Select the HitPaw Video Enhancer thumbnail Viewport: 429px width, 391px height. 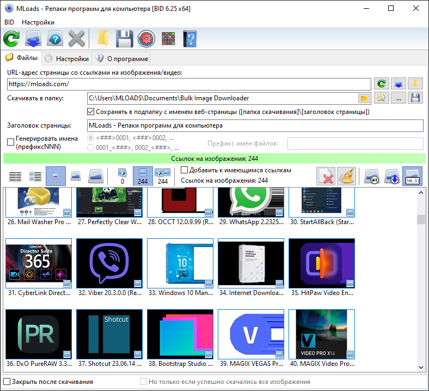click(x=322, y=263)
